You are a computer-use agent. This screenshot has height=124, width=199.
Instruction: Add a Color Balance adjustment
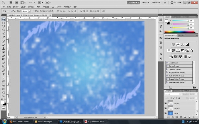click(178, 51)
